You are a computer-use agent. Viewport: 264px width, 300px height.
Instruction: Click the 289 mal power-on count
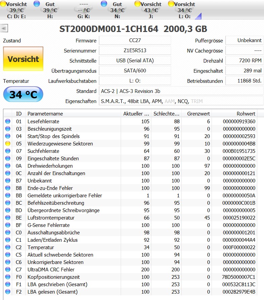click(x=244, y=71)
